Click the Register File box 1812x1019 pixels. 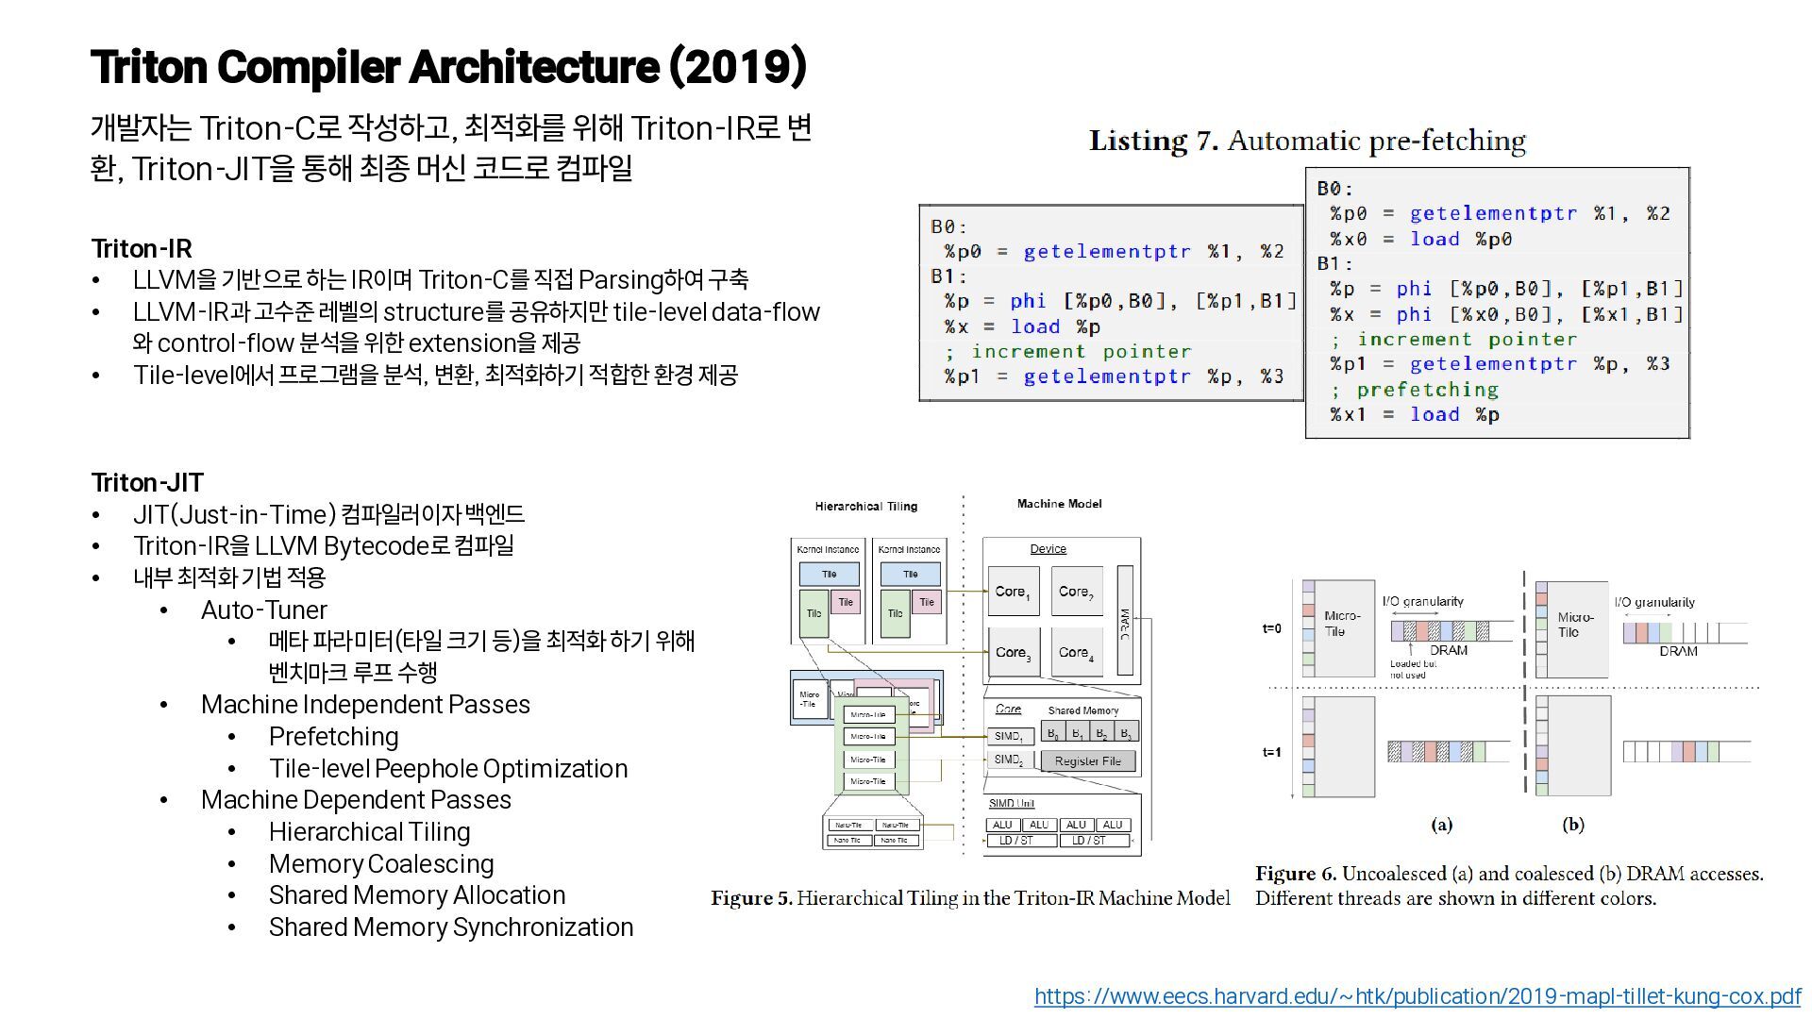1087,760
